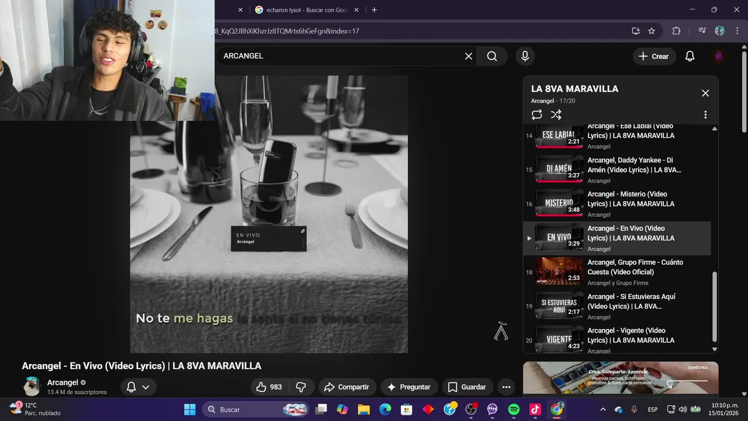Open Microsoft Edge from taskbar
Viewport: 748px width, 421px height.
[385, 409]
